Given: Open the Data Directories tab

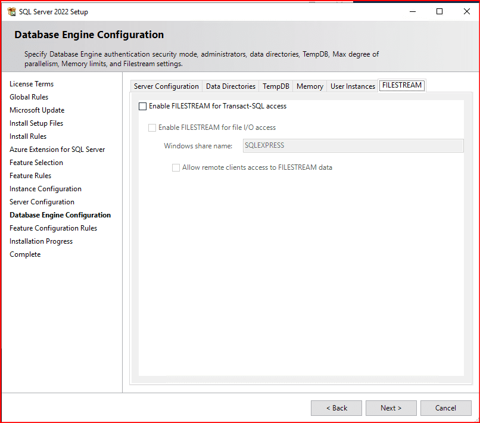Looking at the screenshot, I should coord(230,86).
